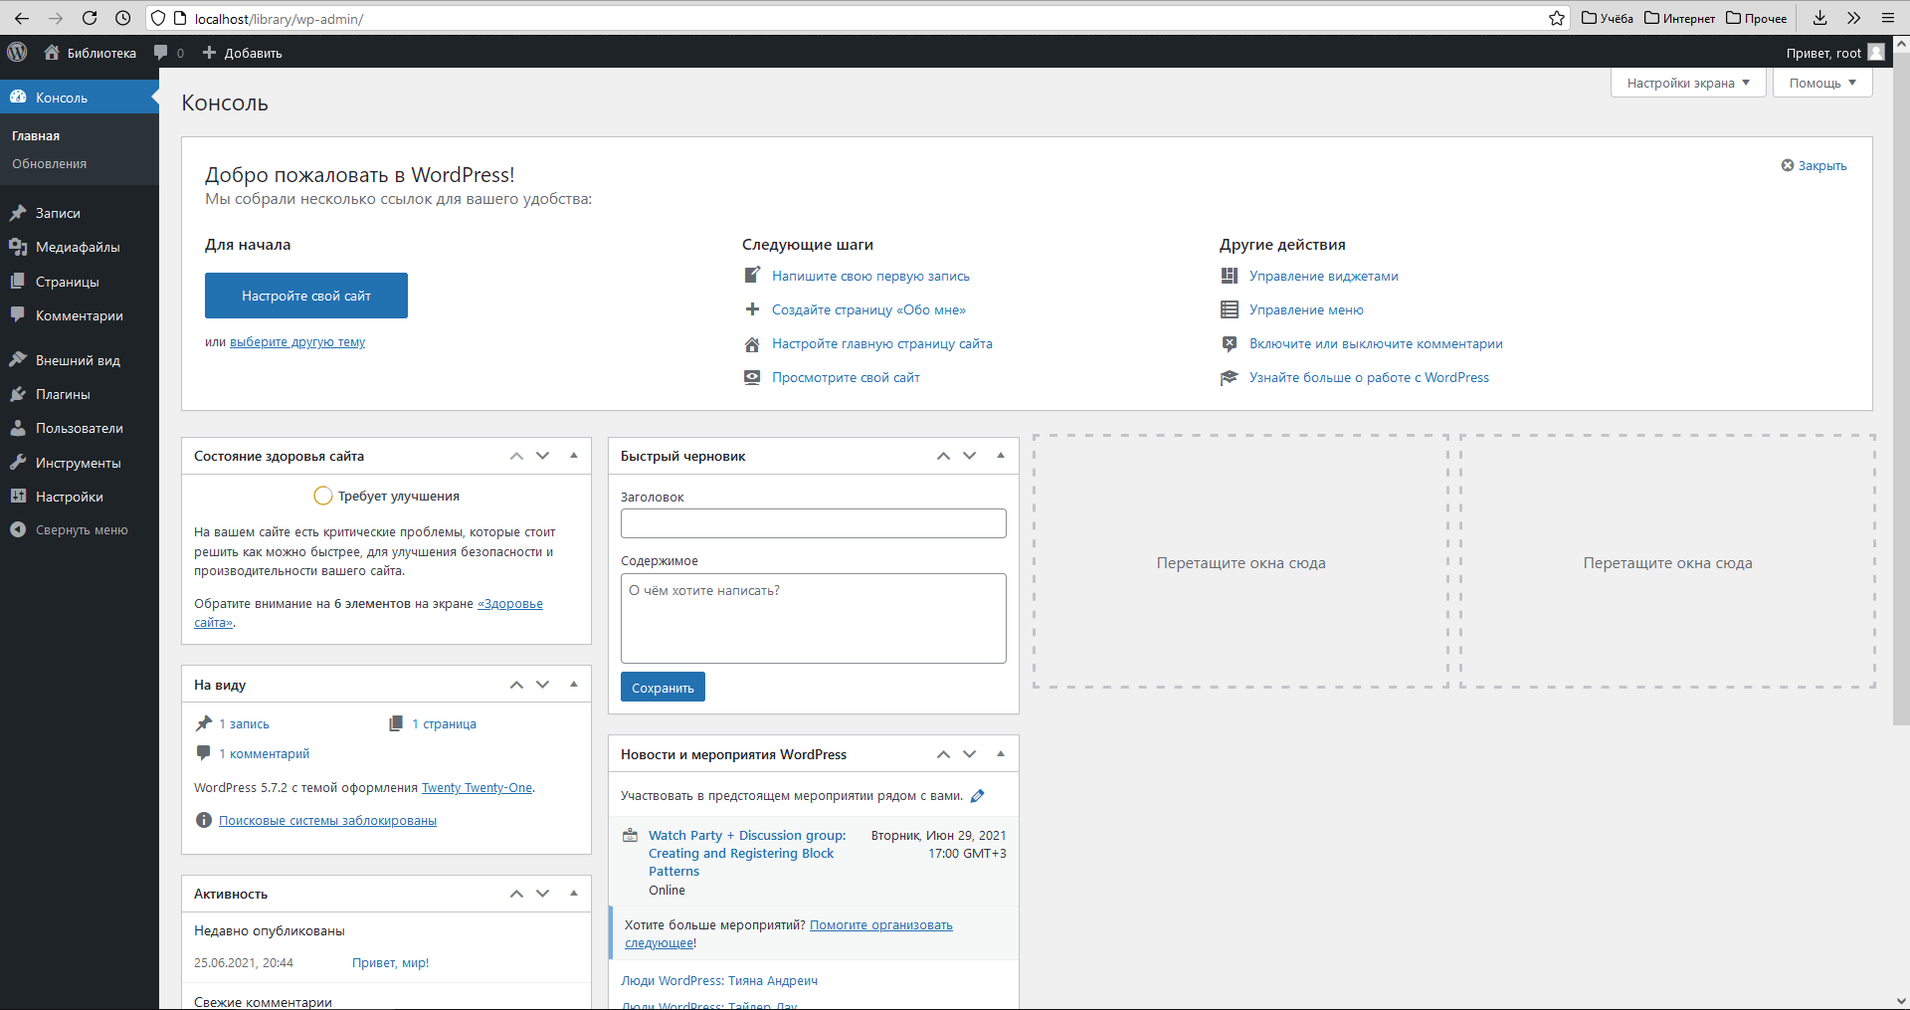This screenshot has width=1910, height=1010.
Task: Click Настройте свой сайт button
Action: click(306, 296)
